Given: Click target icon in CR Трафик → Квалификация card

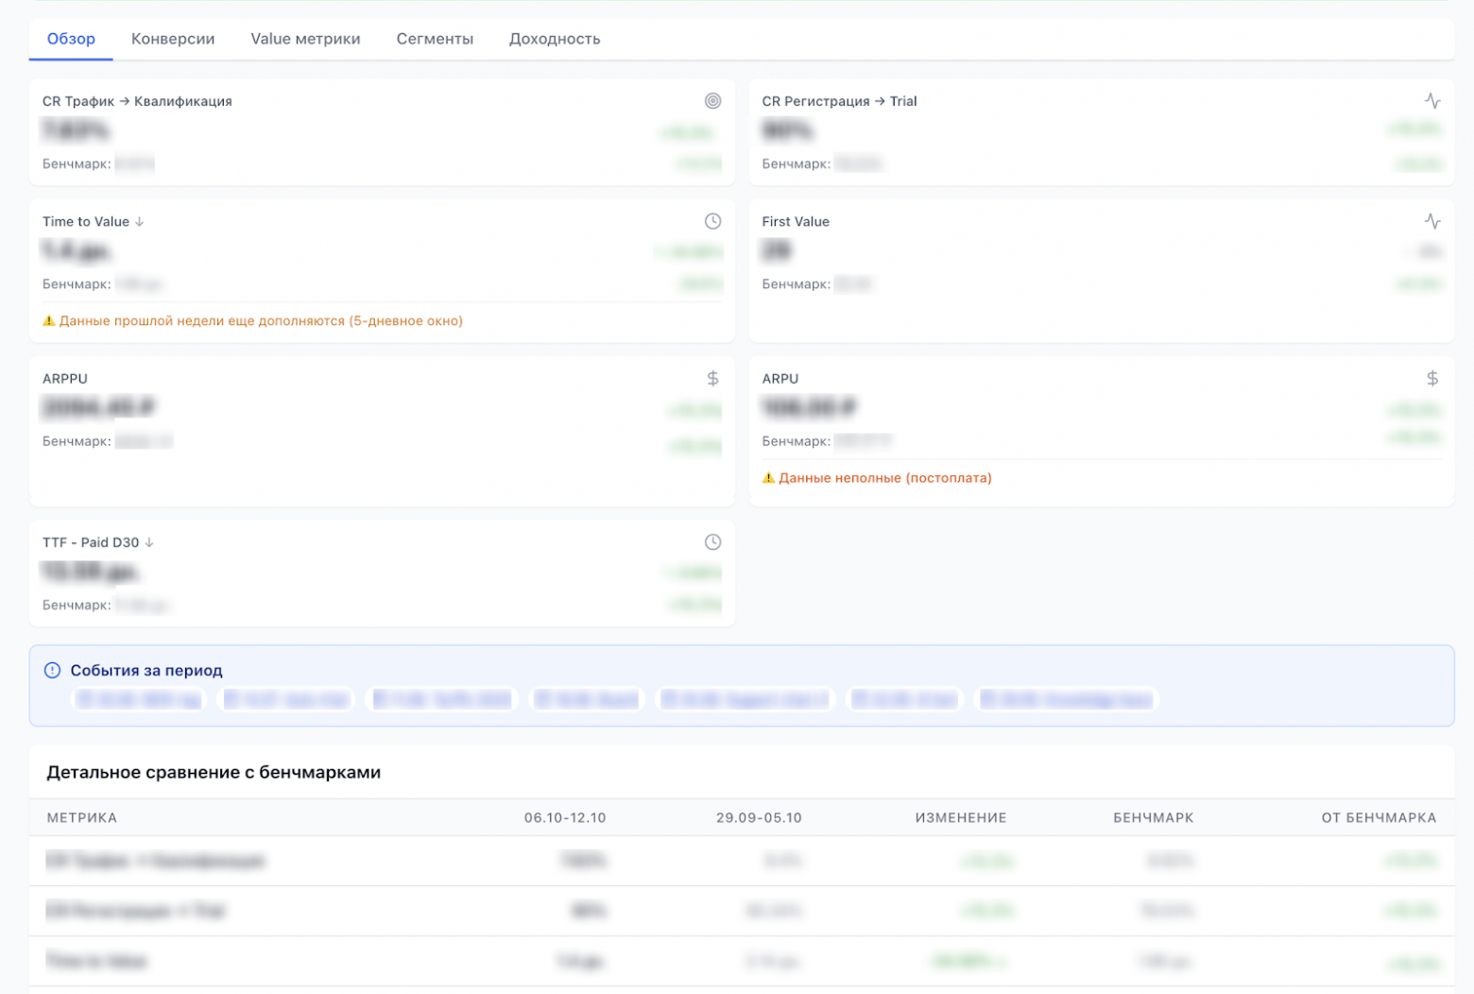Looking at the screenshot, I should (x=712, y=101).
